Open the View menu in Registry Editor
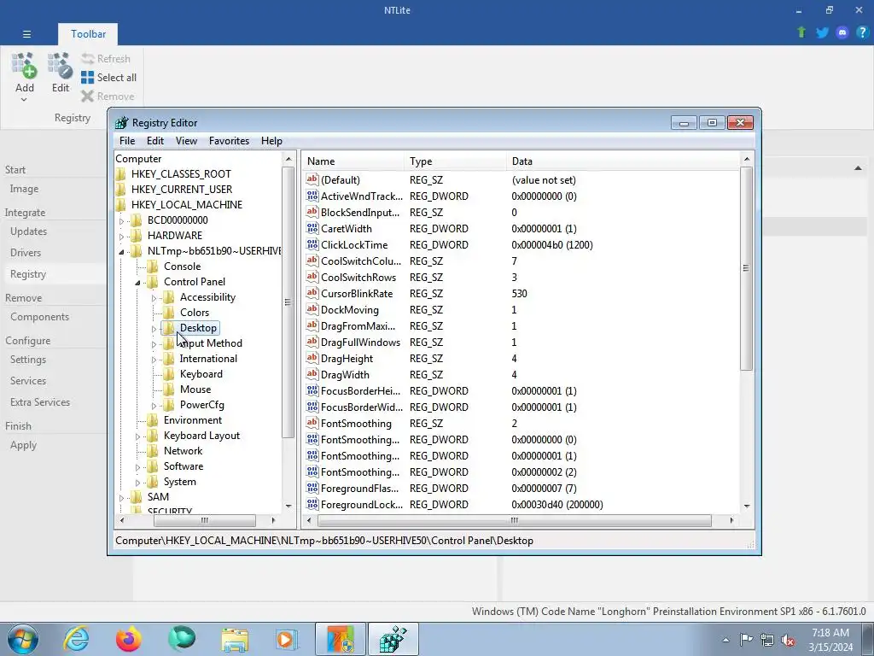Image resolution: width=874 pixels, height=656 pixels. pos(186,141)
